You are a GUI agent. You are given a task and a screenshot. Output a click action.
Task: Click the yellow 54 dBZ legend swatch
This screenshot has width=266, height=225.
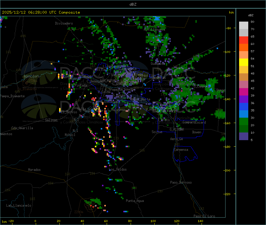(x=244, y=62)
